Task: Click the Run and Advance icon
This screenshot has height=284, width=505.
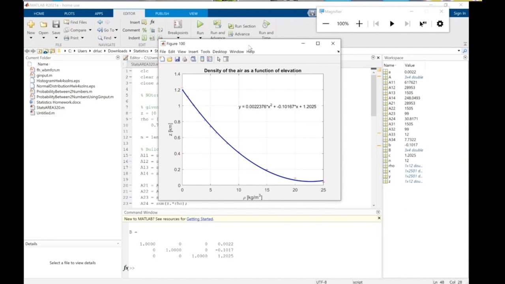Action: [x=217, y=24]
